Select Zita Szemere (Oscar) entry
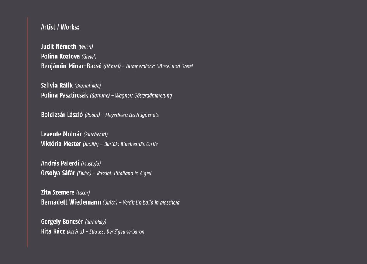367x264 pixels. pyautogui.click(x=66, y=192)
